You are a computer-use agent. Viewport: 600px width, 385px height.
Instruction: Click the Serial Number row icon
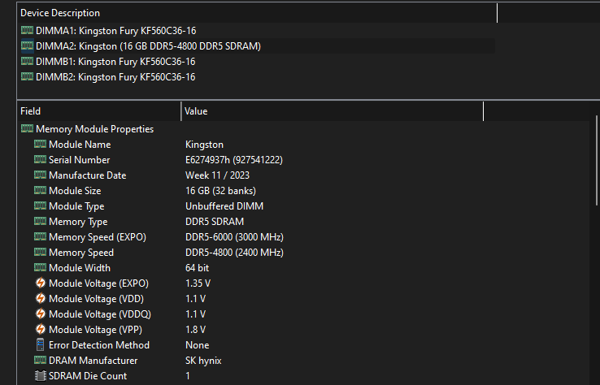(41, 160)
